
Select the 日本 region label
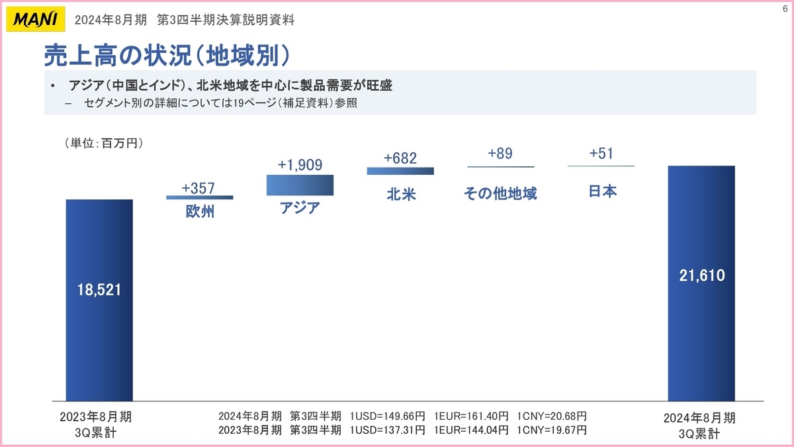tap(602, 192)
